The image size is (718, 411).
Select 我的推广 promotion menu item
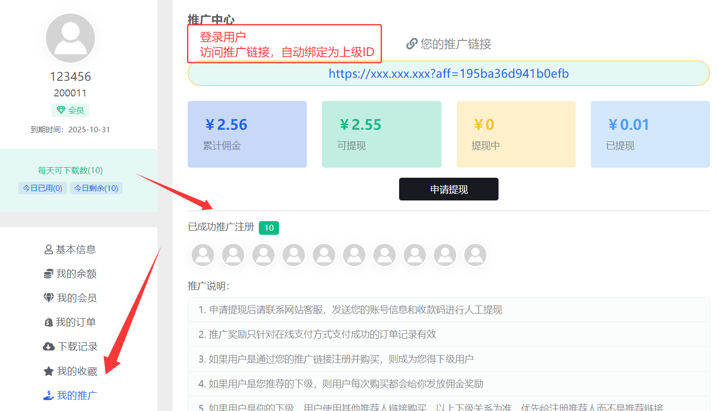click(70, 395)
